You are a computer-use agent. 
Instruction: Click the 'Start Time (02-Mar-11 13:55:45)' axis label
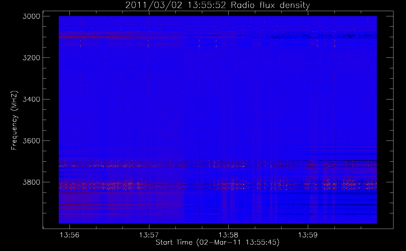218,242
